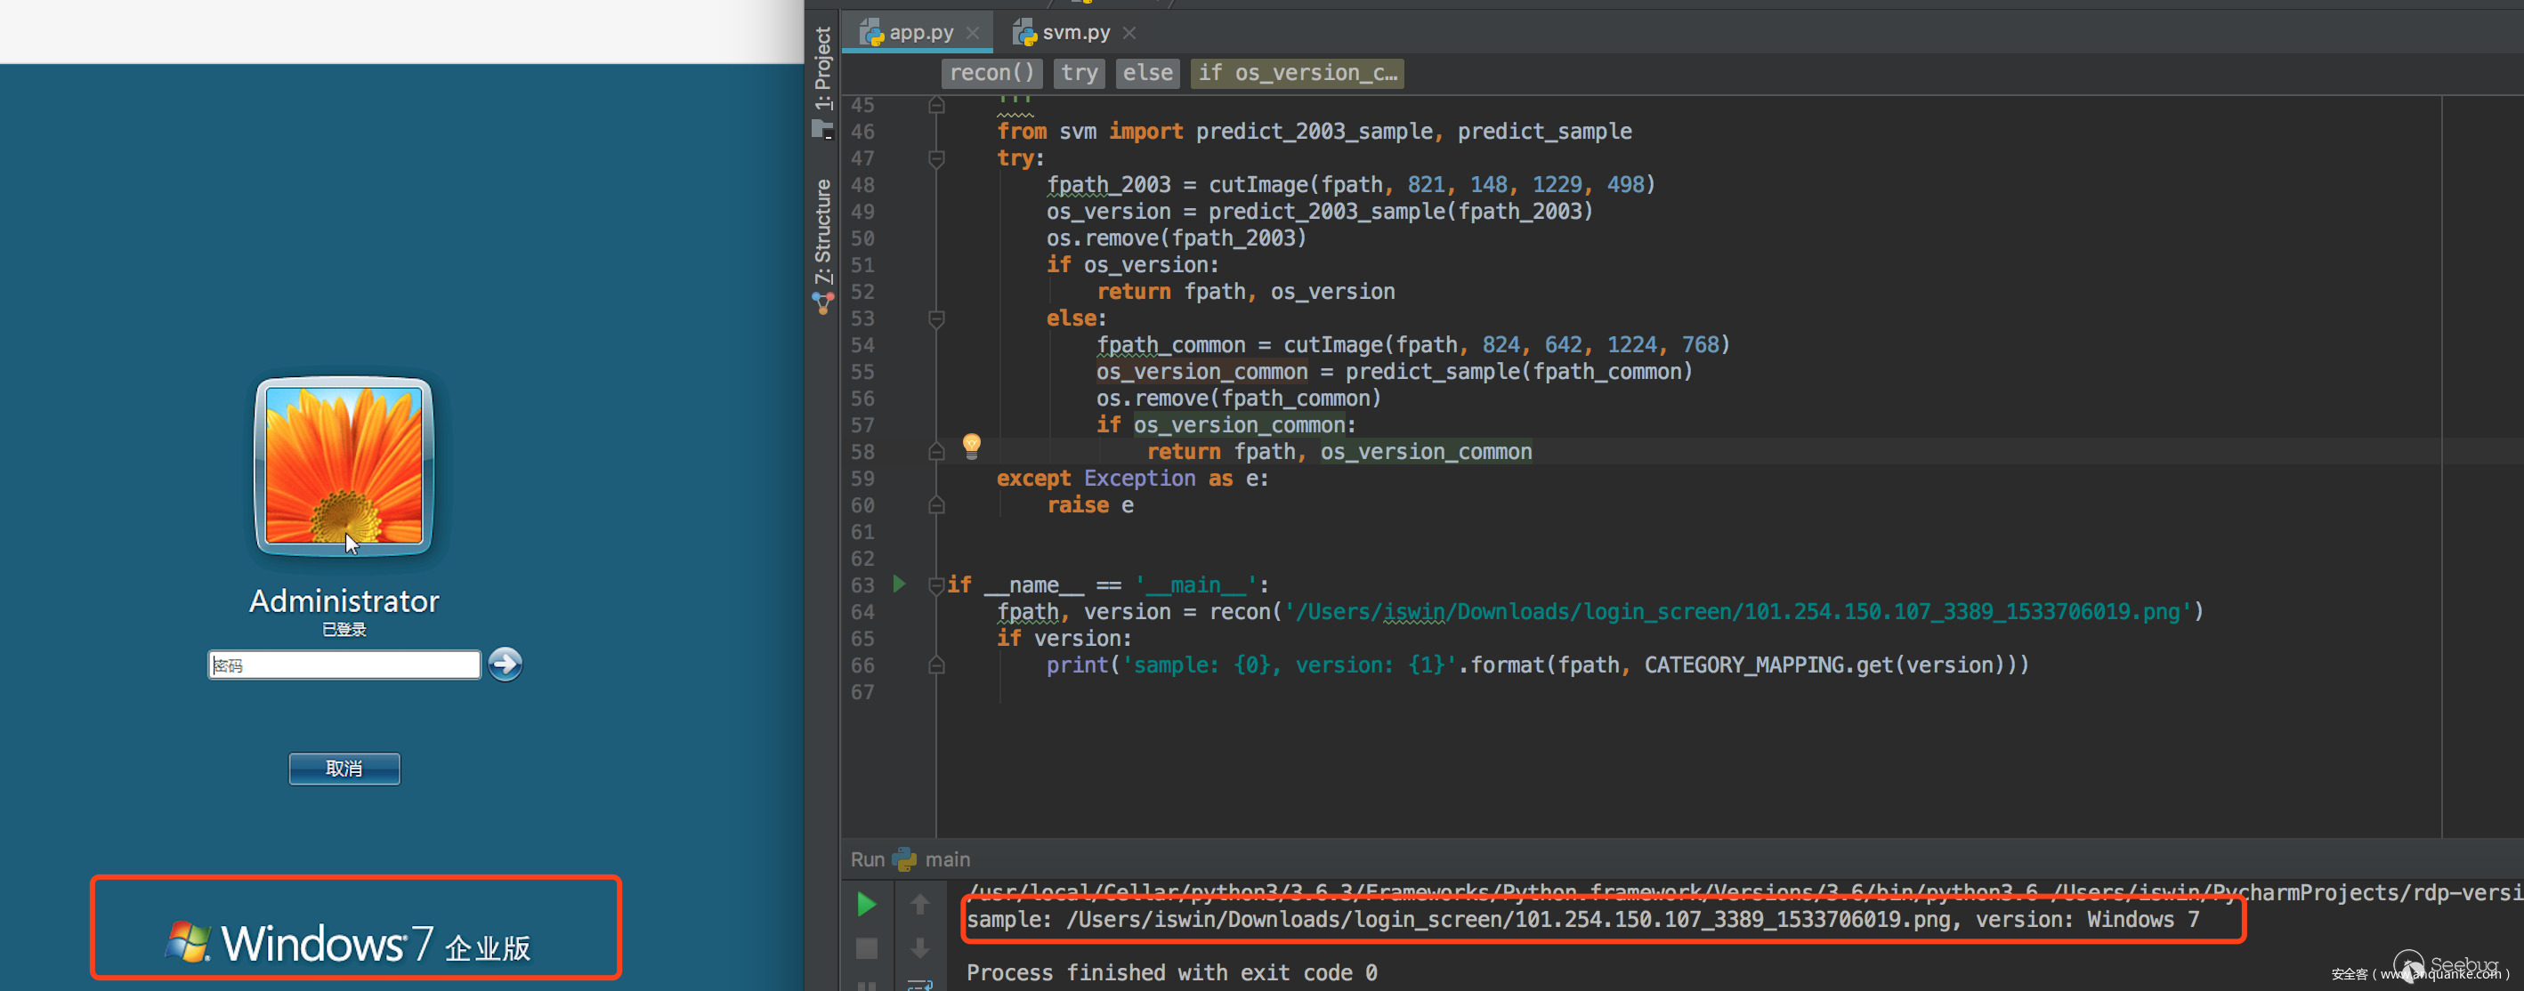Click the 取消 cancel button
Viewport: 2524px width, 991px height.
(344, 769)
